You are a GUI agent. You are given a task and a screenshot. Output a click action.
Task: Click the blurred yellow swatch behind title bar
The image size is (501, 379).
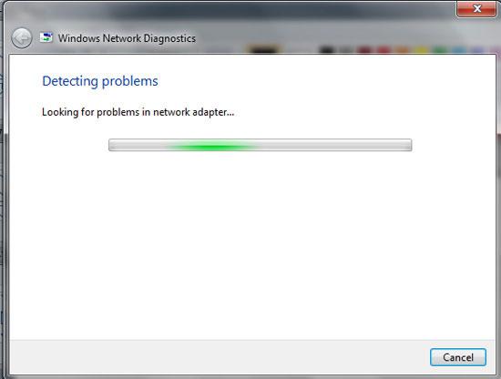421,50
